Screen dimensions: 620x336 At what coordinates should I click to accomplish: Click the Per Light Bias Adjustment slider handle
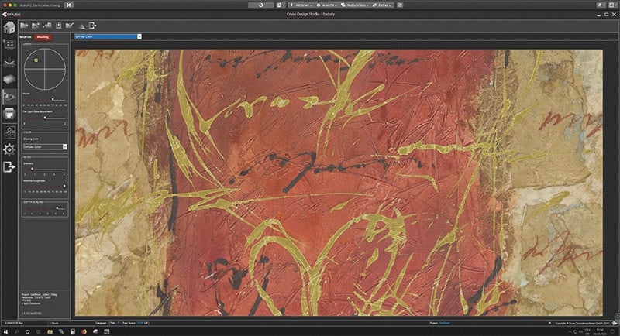pyautogui.click(x=45, y=118)
